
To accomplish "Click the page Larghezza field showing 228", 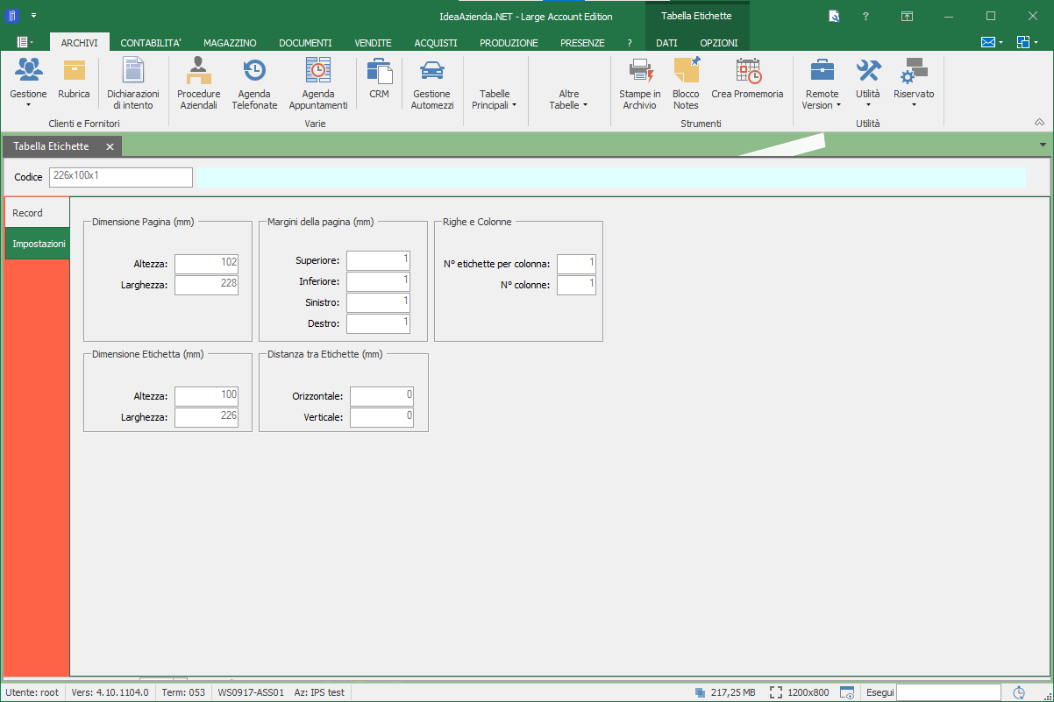I will point(207,285).
